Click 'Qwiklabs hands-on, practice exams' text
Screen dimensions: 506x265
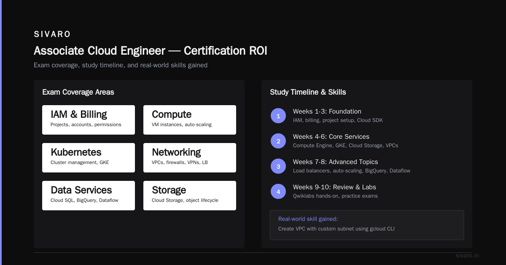click(335, 196)
